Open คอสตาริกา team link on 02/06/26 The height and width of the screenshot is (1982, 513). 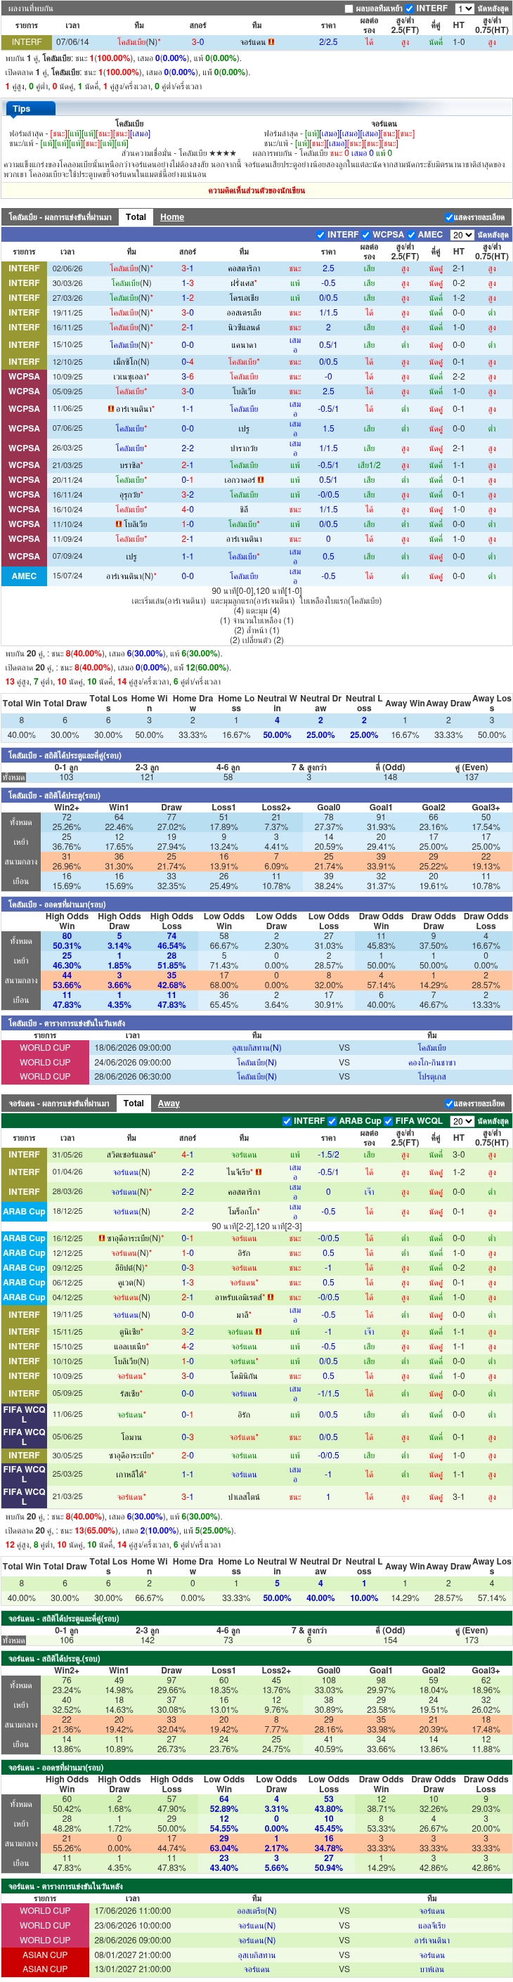point(244,268)
